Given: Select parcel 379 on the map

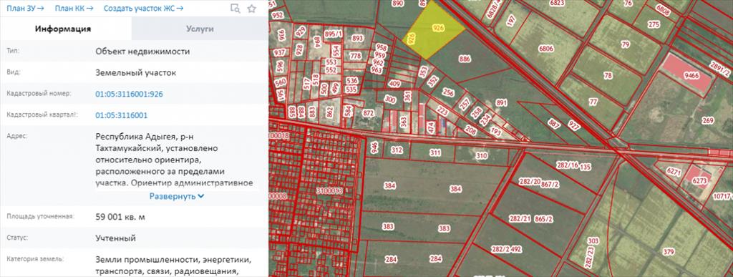Looking at the screenshot, I should 669,252.
